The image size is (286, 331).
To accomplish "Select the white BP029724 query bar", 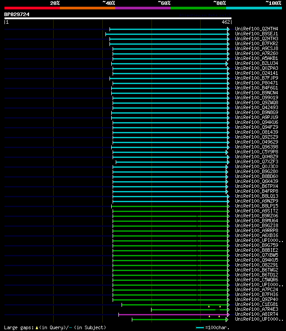I will (x=118, y=18).
